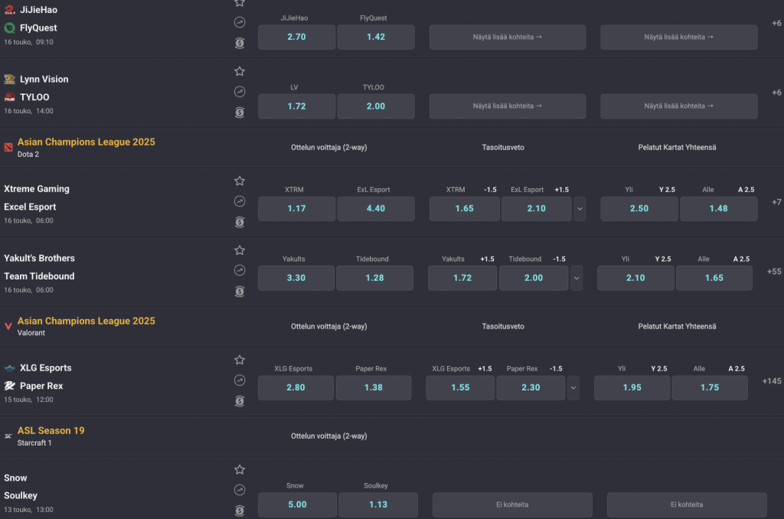Open Xtreme Gaming vs Excel Esport match page
The height and width of the screenshot is (519, 784).
(x=37, y=198)
